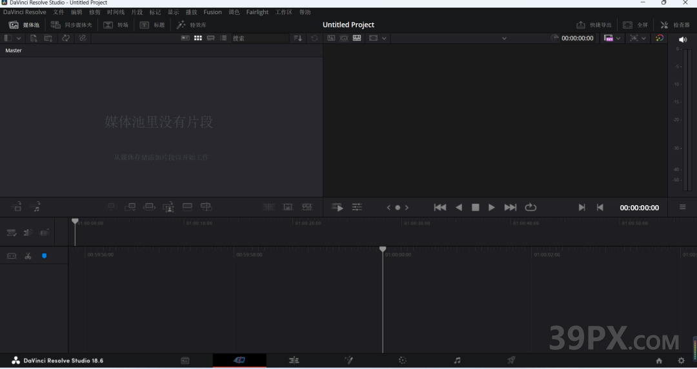Viewport: 697px width, 369px height.
Task: Toggle audio trim timeline option
Action: click(x=28, y=232)
